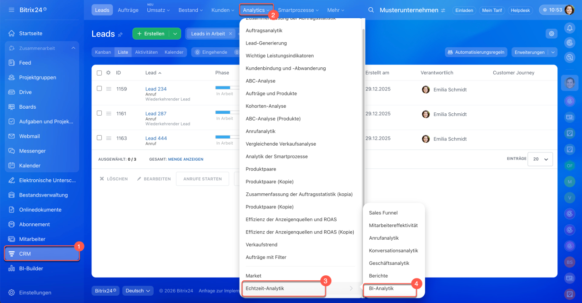Switch to the Kanban view tab
The image size is (582, 303).
pyautogui.click(x=103, y=52)
